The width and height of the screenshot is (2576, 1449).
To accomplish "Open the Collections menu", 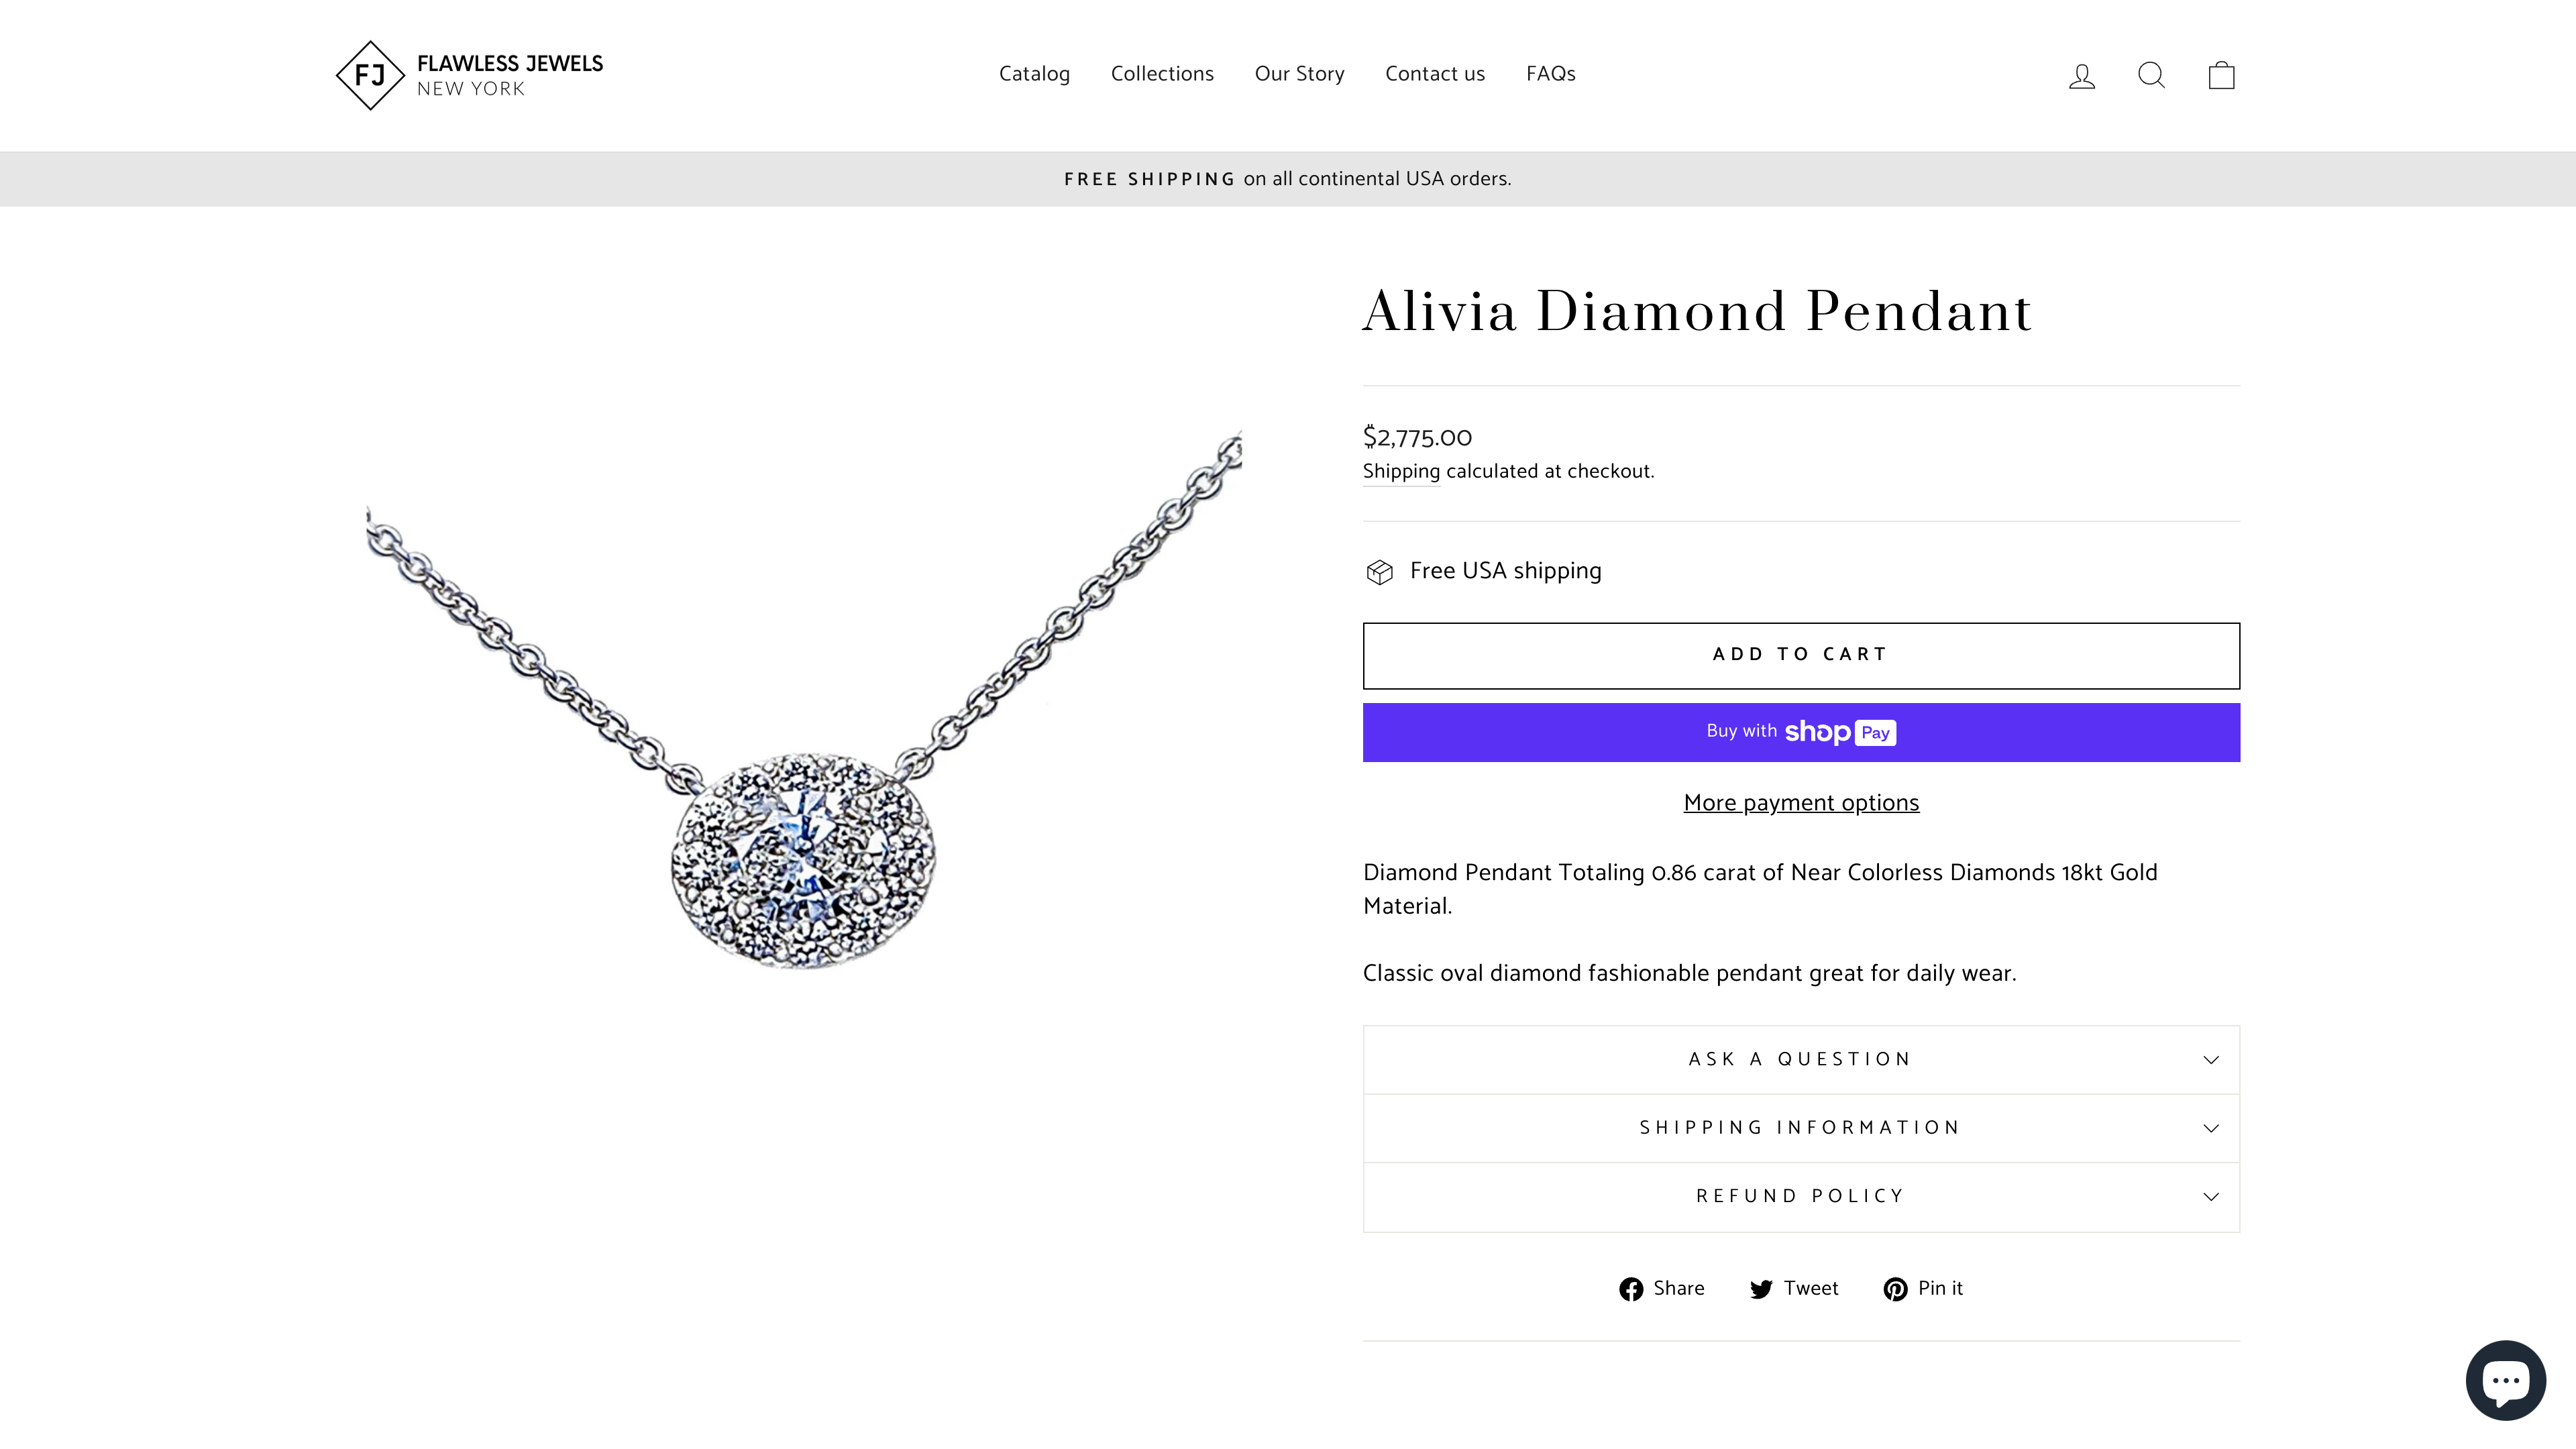I will (1161, 74).
